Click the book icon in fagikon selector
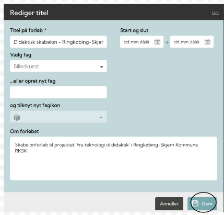 coord(17,117)
